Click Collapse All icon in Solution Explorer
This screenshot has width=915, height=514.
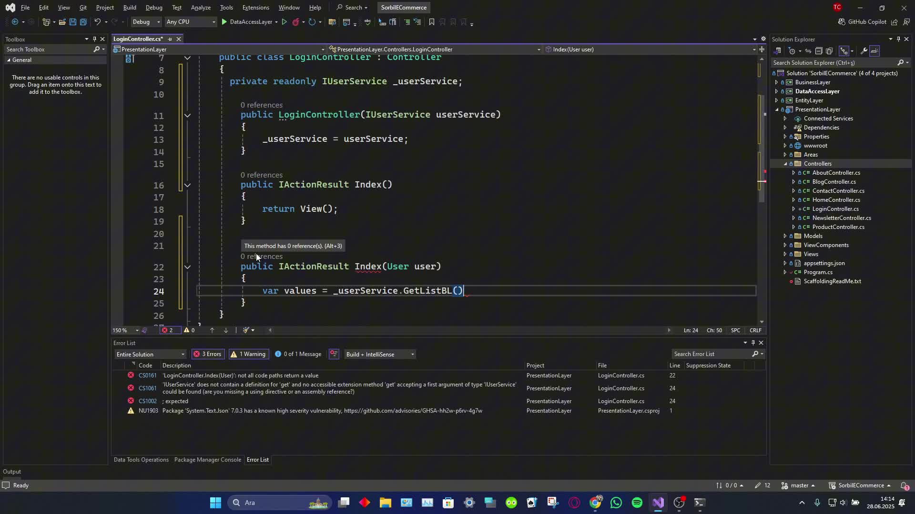click(819, 51)
